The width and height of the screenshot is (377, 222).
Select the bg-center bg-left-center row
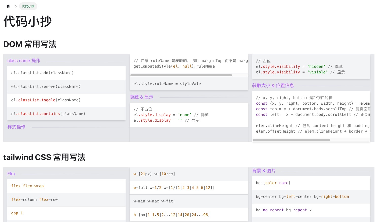[311, 197]
